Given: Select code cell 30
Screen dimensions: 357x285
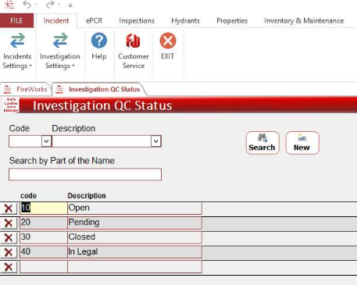Looking at the screenshot, I should [44, 237].
